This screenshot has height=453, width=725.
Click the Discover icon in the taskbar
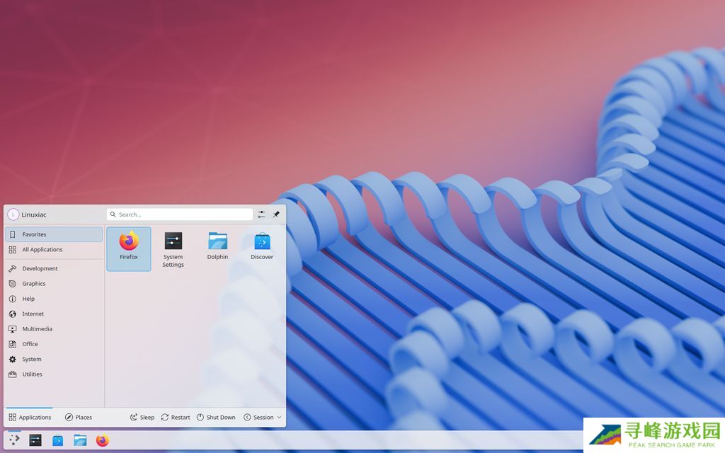coord(58,440)
